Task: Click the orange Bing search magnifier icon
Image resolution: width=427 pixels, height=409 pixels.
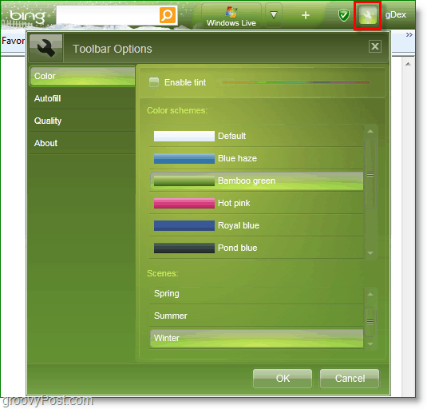Action: pos(167,15)
